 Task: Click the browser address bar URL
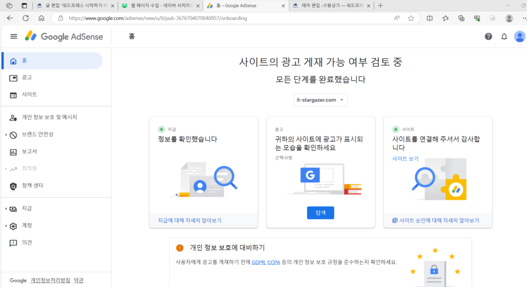click(157, 18)
